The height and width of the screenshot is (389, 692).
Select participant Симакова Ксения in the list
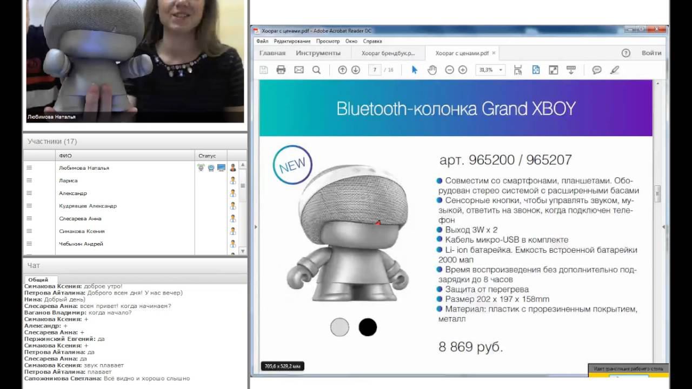point(82,231)
